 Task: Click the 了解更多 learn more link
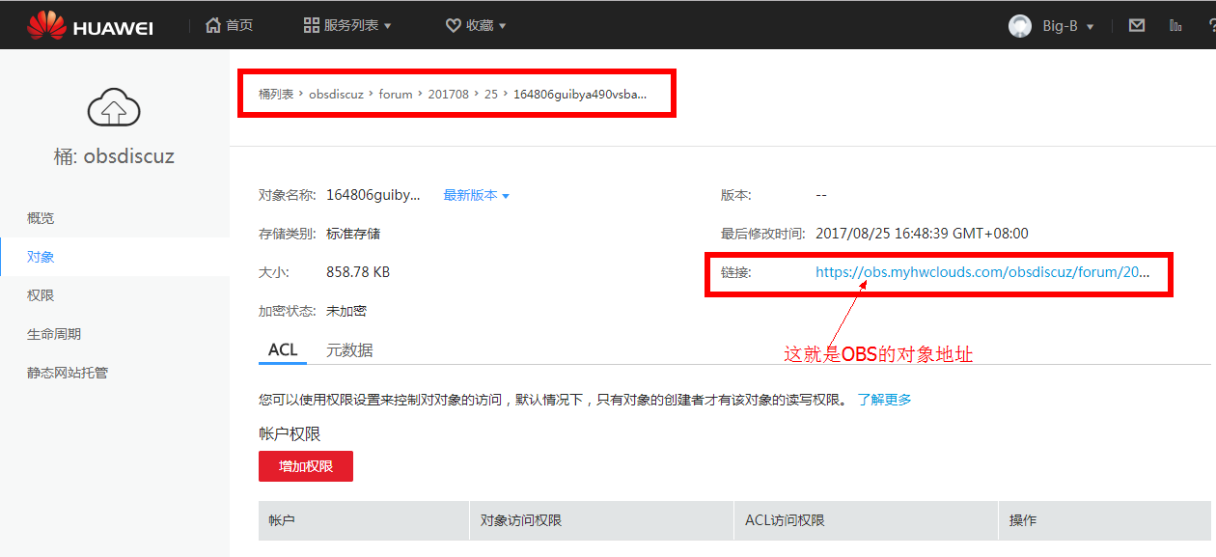pyautogui.click(x=884, y=400)
